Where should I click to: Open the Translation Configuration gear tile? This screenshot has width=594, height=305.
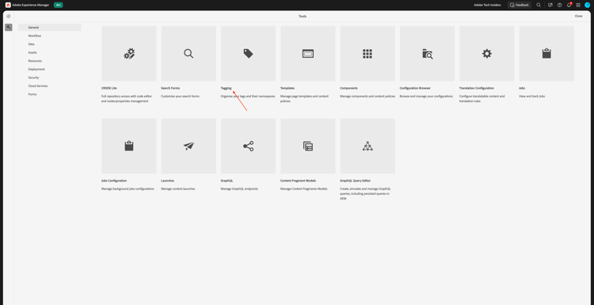tap(487, 53)
